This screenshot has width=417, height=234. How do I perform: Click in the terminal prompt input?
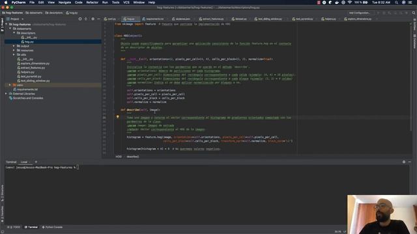point(78,168)
